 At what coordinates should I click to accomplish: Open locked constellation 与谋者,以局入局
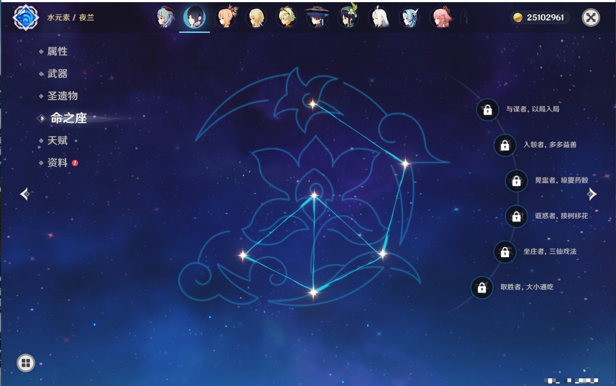[x=488, y=110]
